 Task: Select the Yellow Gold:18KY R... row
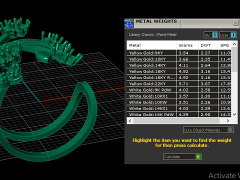(179, 77)
